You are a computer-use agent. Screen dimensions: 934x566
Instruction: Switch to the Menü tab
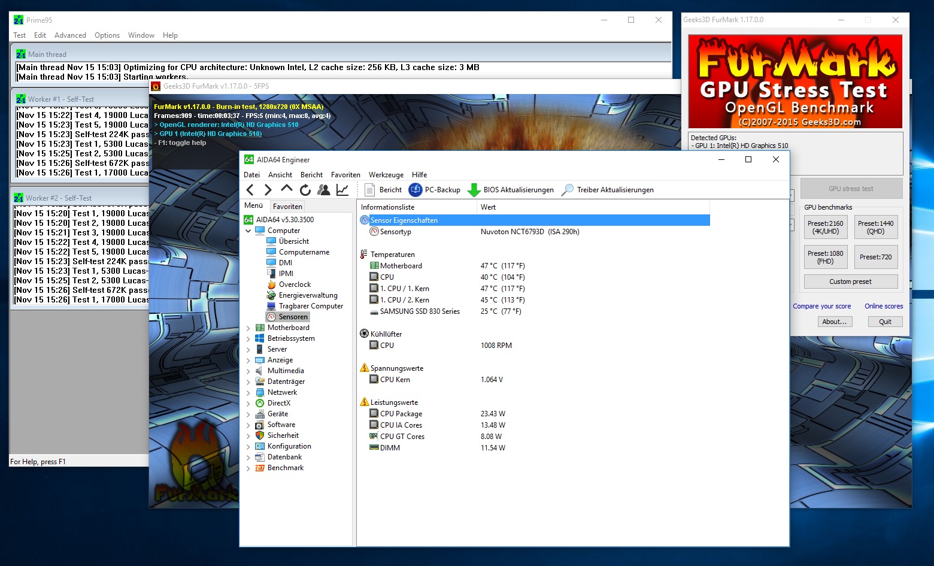[x=254, y=205]
